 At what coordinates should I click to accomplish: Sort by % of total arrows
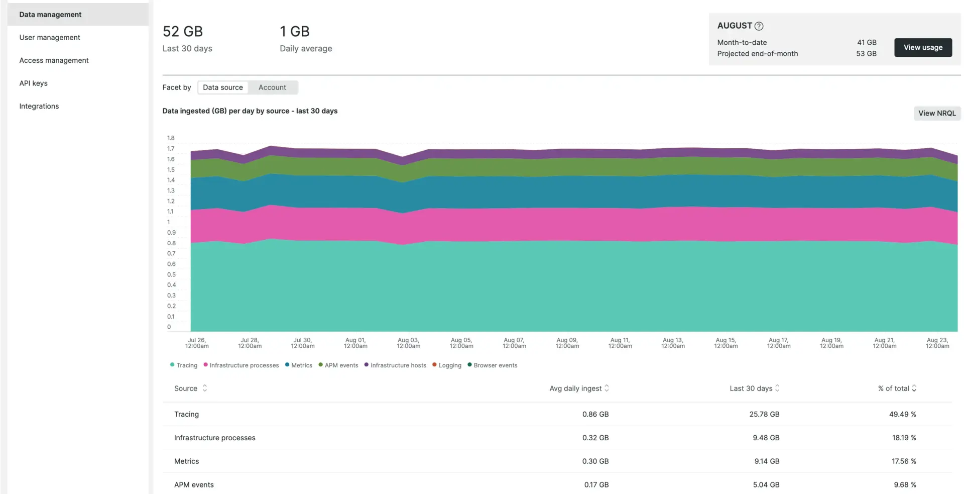(x=914, y=388)
